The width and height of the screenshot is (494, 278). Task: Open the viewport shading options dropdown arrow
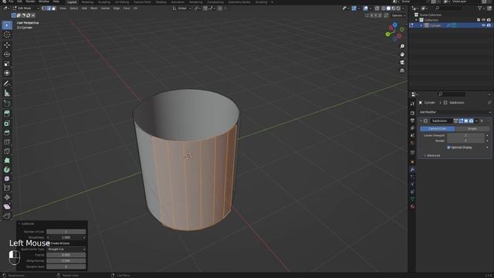click(404, 8)
